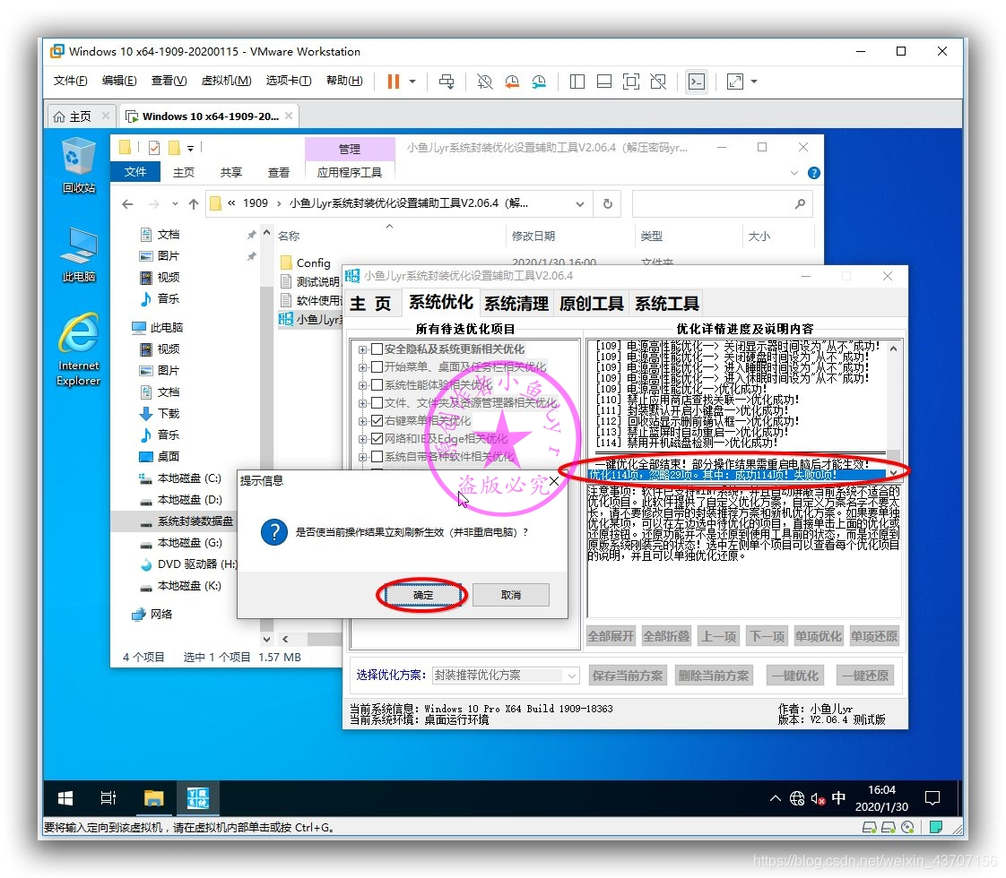This screenshot has width=1006, height=878.
Task: Open the 虚拟机(M) menu
Action: [x=227, y=81]
